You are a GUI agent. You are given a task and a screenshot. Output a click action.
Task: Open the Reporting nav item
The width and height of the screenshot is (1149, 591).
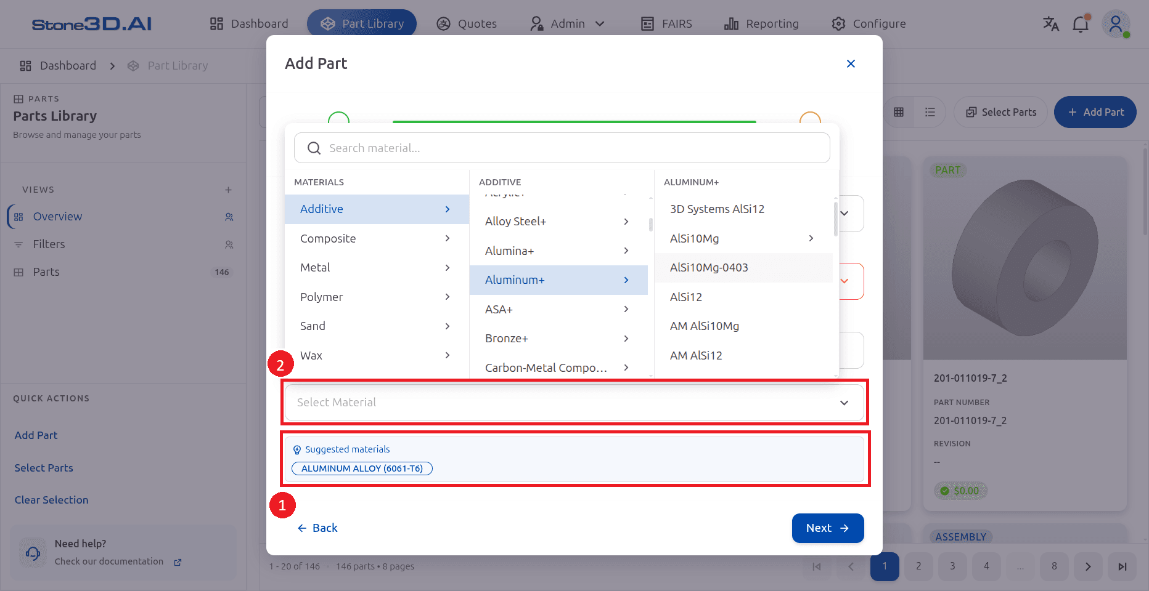tap(761, 23)
